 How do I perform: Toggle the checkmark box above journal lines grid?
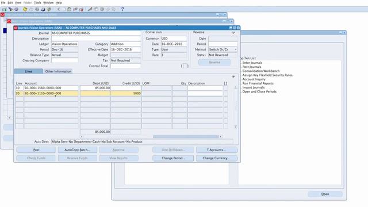point(233,76)
